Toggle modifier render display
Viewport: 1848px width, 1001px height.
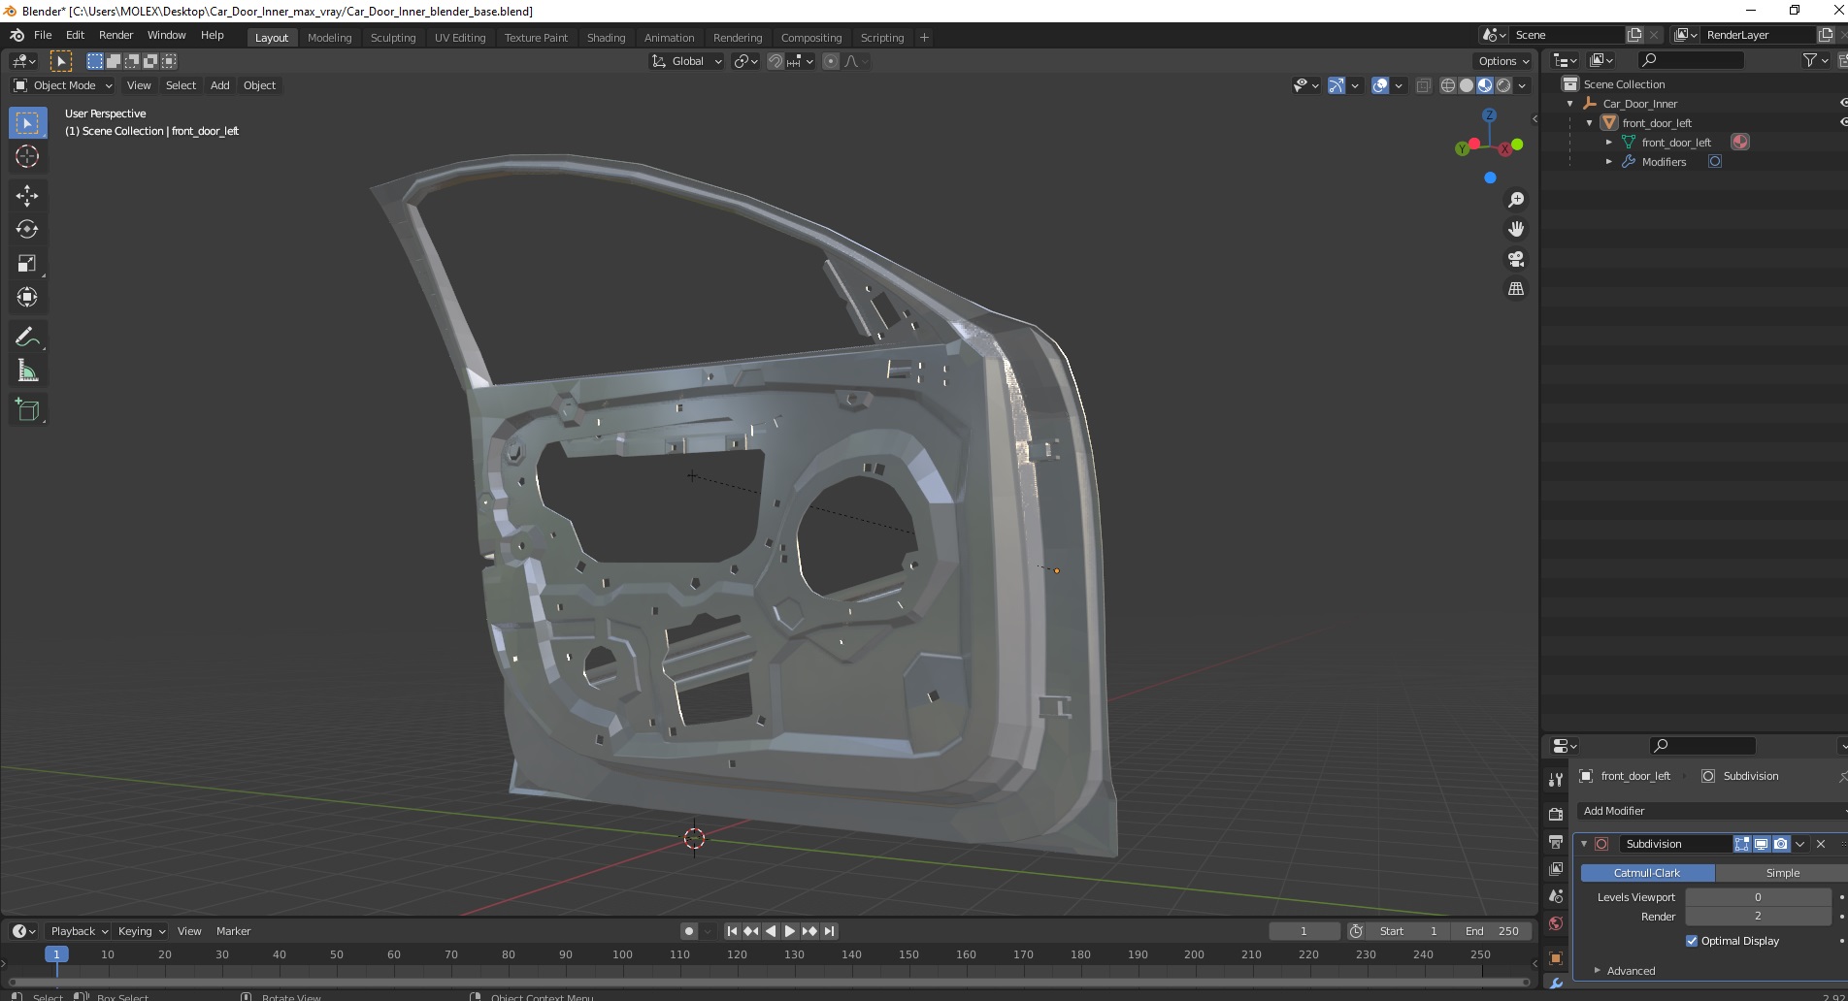pos(1780,844)
